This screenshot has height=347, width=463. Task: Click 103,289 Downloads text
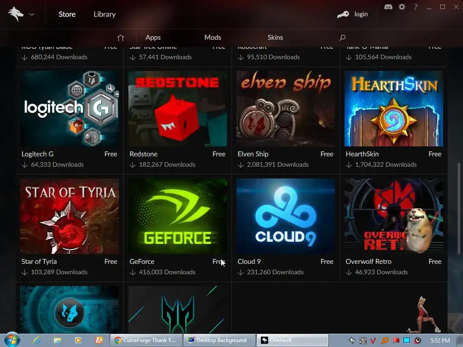[x=59, y=272]
